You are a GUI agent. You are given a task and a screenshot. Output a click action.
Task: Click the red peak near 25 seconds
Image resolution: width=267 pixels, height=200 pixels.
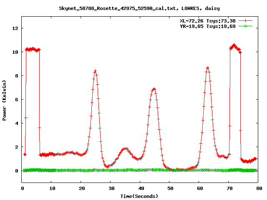[x=95, y=71]
